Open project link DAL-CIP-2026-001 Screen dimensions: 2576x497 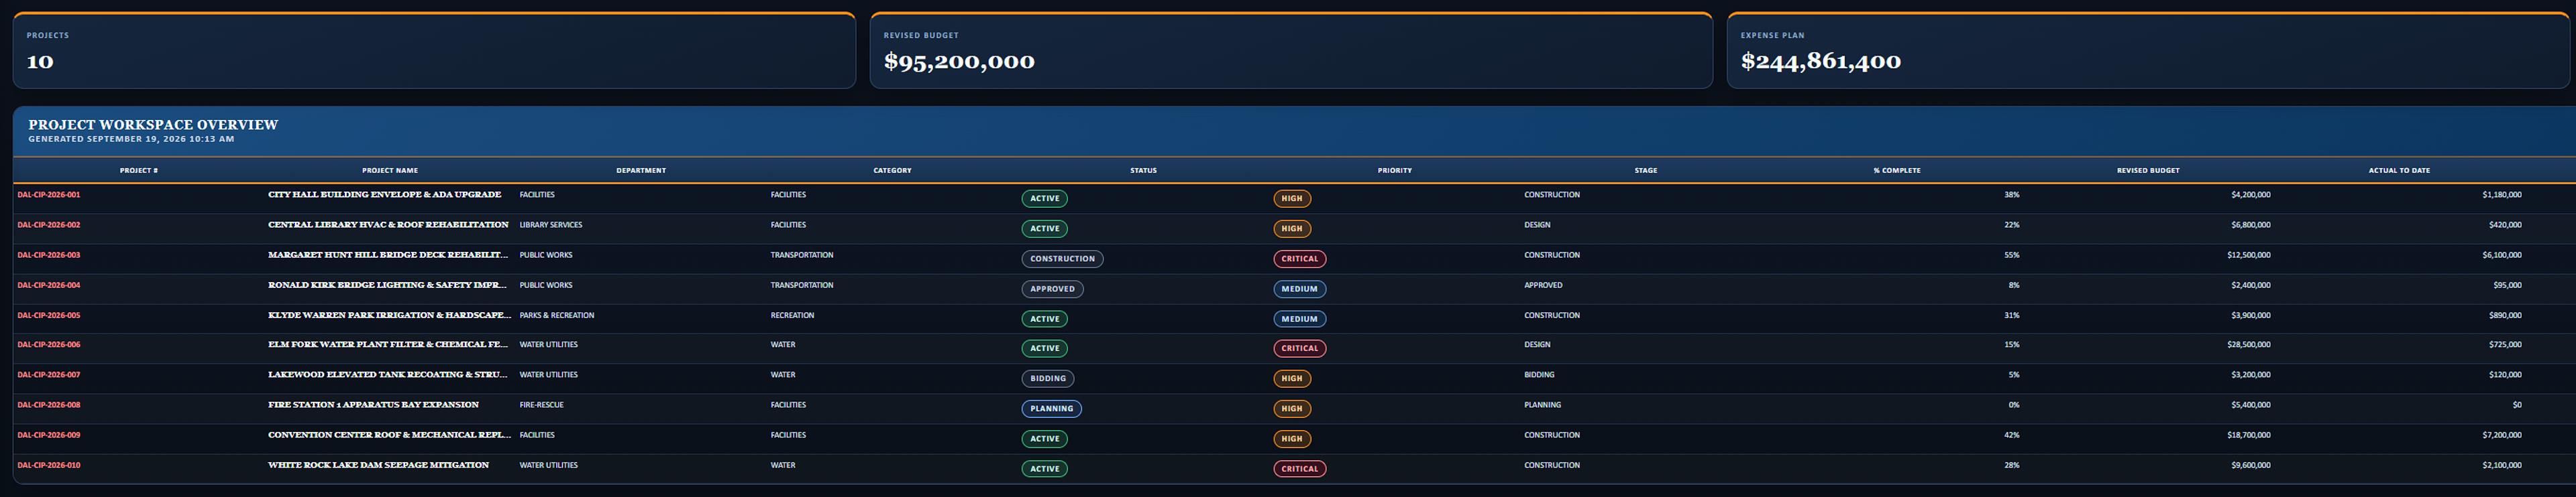pos(49,195)
